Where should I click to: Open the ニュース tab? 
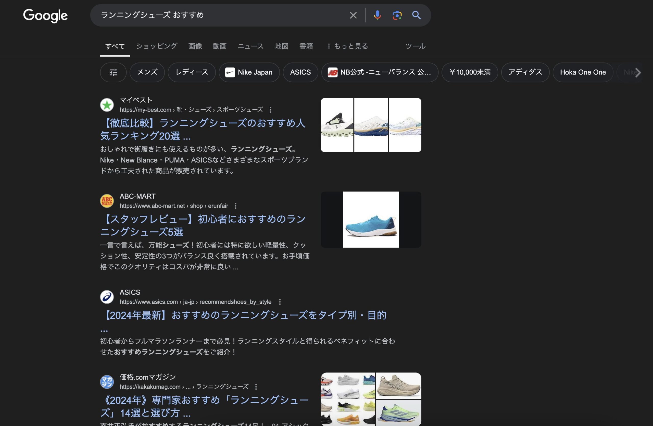click(250, 46)
